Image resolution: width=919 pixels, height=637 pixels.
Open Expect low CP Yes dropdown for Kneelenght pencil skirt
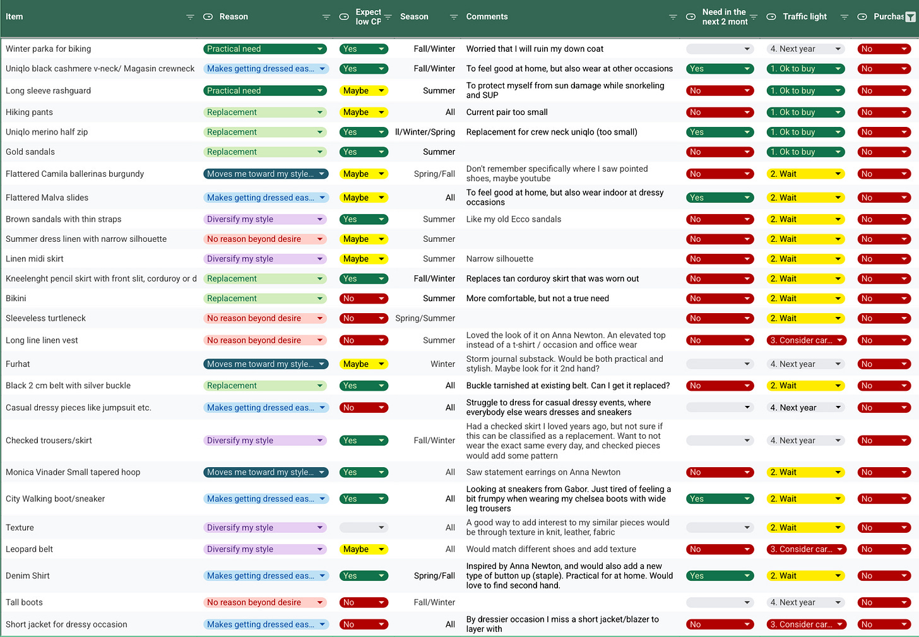click(x=364, y=278)
